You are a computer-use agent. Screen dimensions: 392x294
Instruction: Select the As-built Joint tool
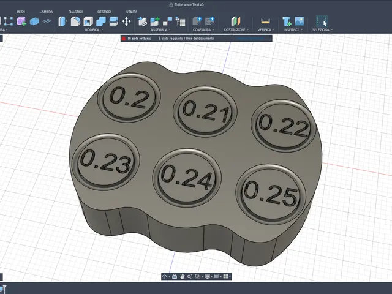[167, 21]
